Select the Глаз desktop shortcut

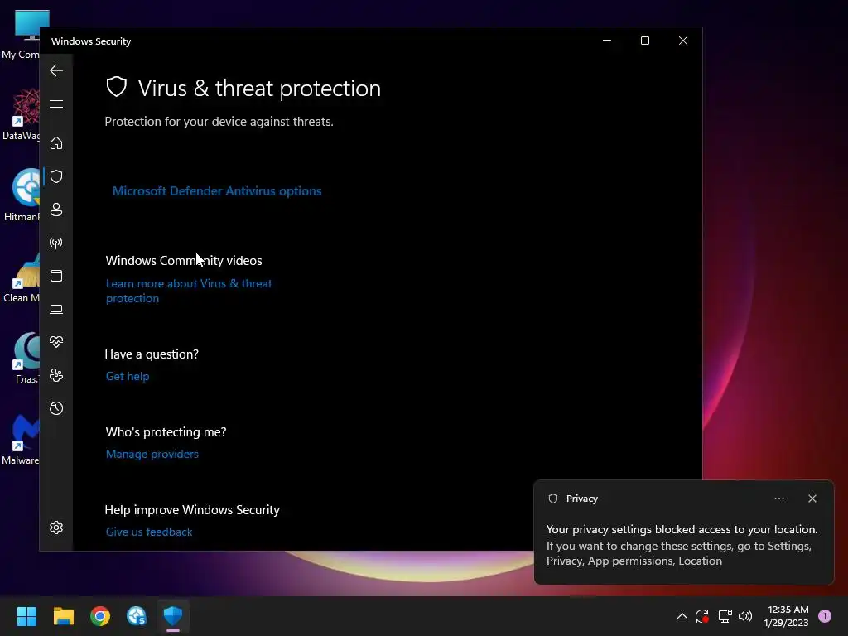[26, 358]
